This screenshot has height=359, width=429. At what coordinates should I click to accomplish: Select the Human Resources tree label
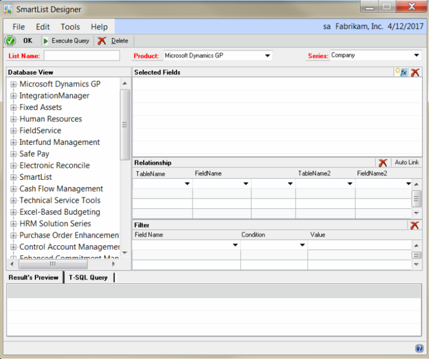pyautogui.click(x=50, y=119)
